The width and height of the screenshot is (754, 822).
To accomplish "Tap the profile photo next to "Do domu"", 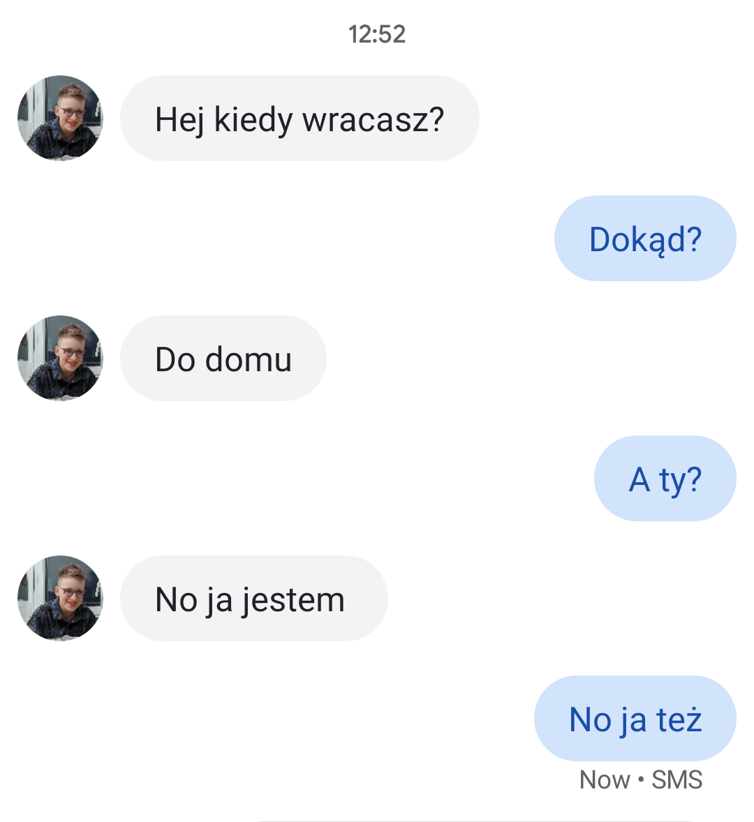I will pos(60,358).
